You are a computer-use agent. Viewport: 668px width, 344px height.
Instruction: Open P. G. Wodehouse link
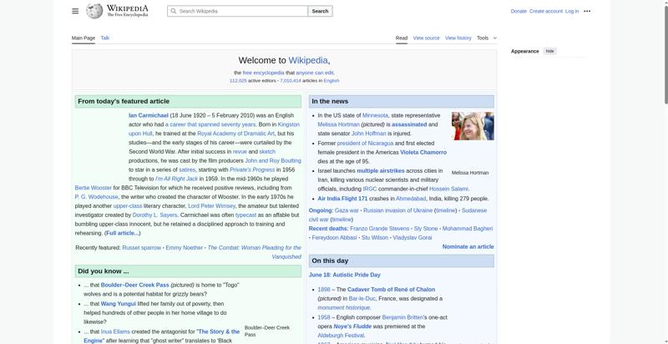pos(96,197)
